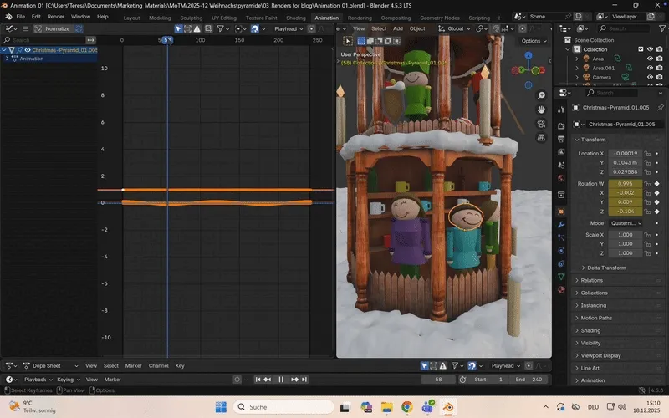Image resolution: width=669 pixels, height=418 pixels.
Task: Open the Render menu
Action: (x=55, y=17)
